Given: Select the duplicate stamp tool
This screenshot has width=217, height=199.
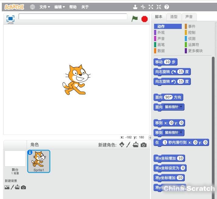Looking at the screenshot, I should 136,7.
